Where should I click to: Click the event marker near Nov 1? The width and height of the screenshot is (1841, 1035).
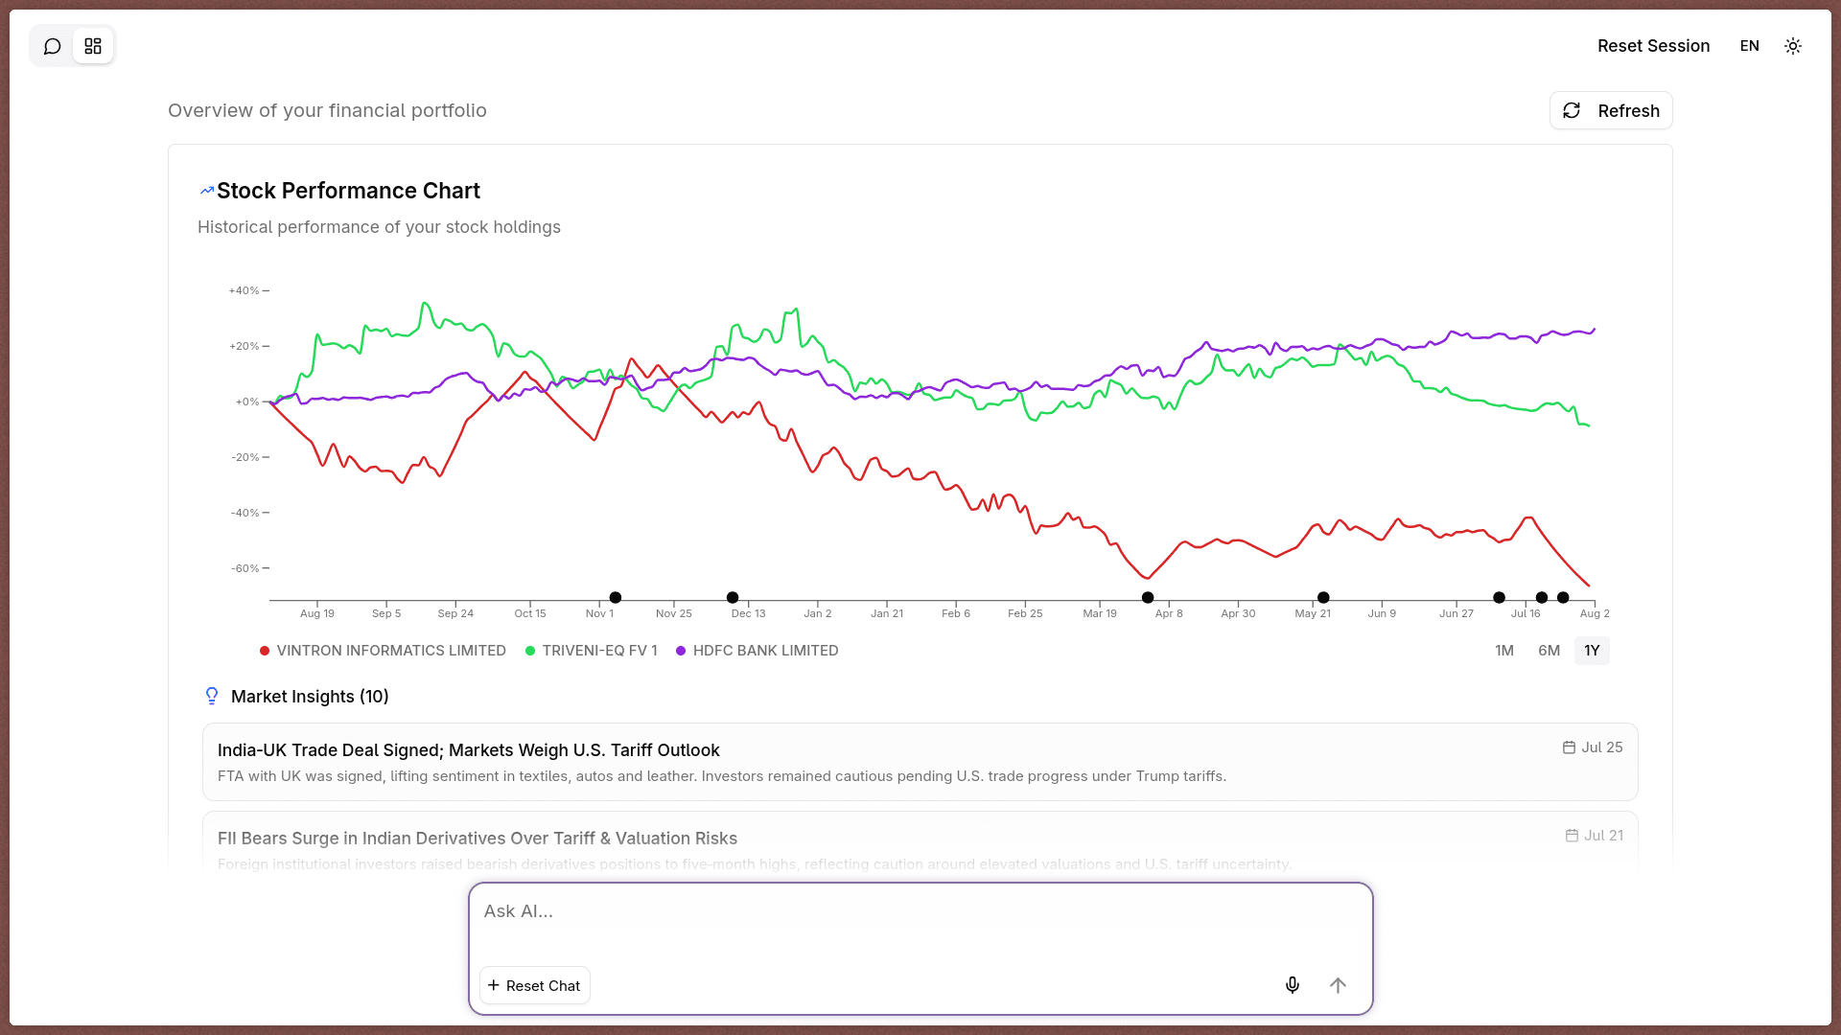point(616,598)
